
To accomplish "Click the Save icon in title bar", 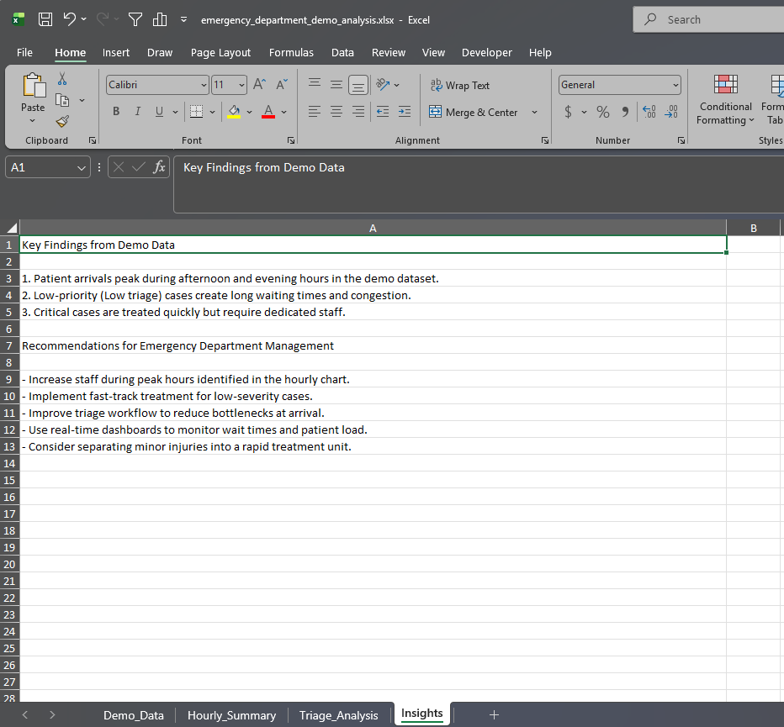I will click(x=45, y=19).
